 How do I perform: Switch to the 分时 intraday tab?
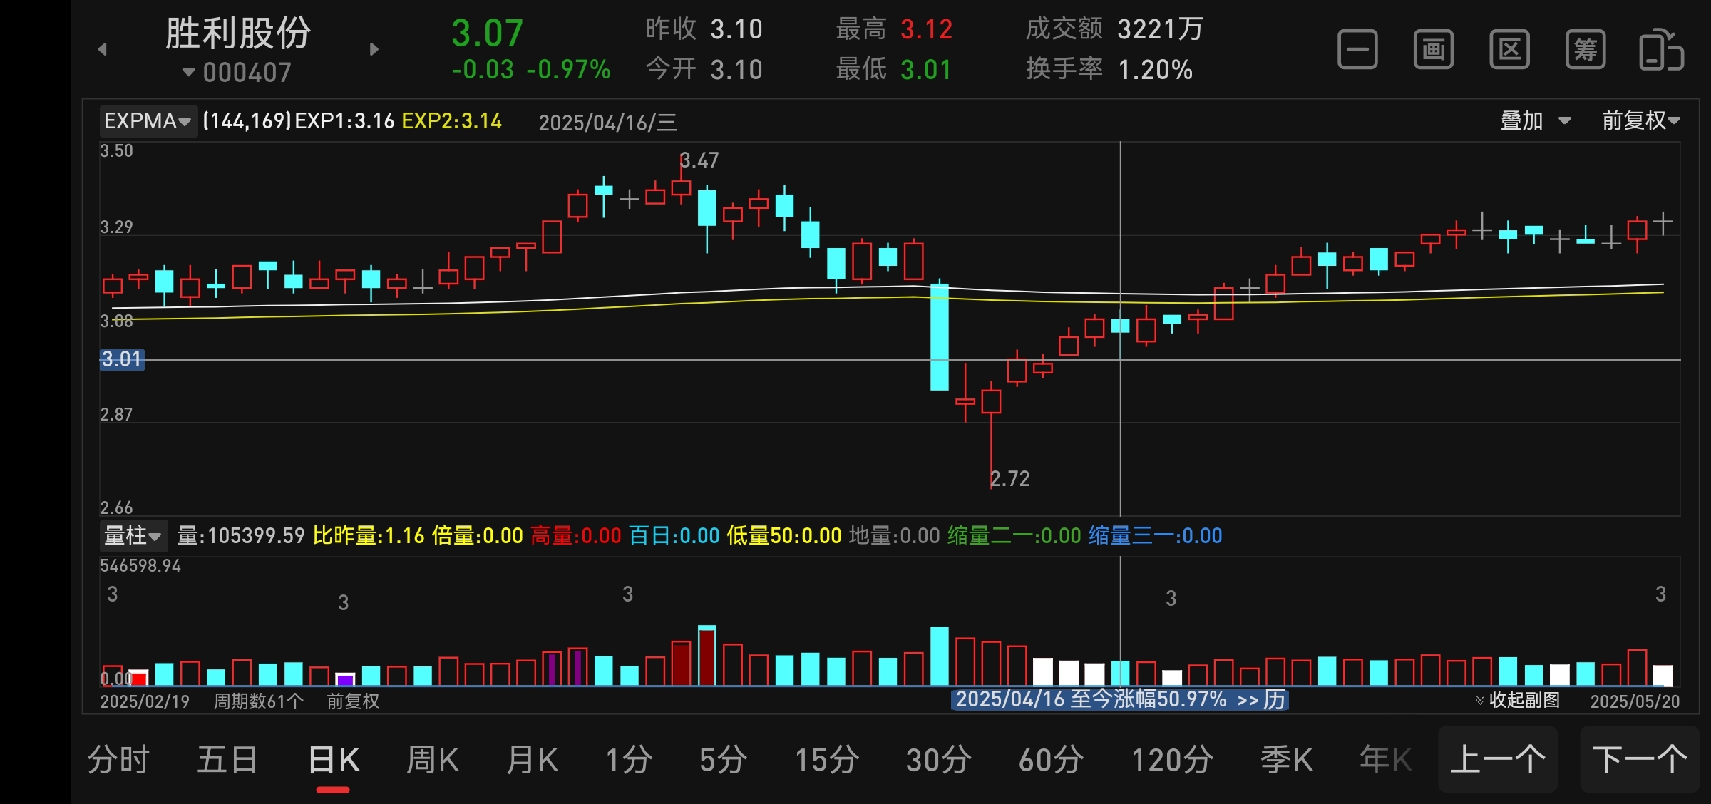click(x=118, y=760)
